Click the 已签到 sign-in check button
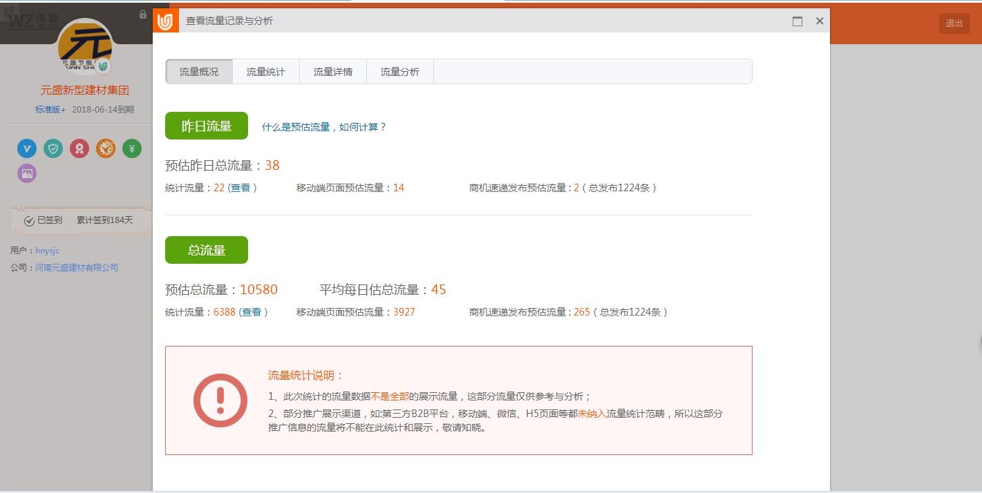The width and height of the screenshot is (982, 493). 44,220
